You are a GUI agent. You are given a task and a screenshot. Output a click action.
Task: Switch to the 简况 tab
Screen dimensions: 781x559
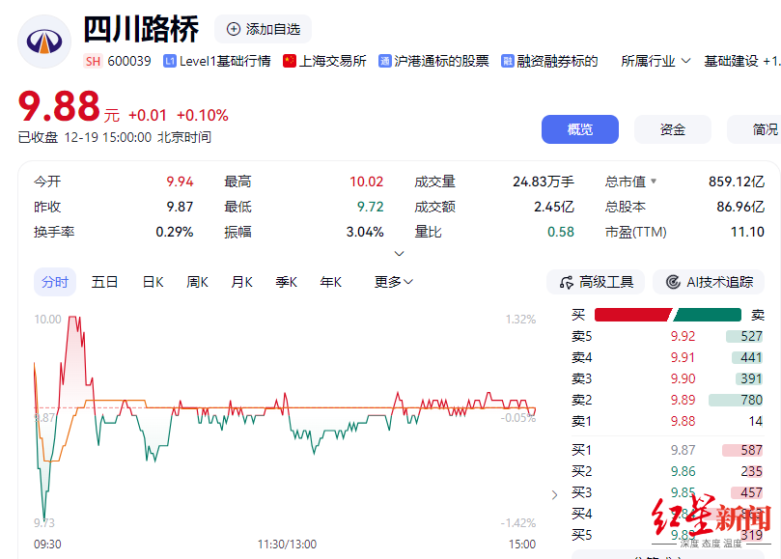pos(763,129)
